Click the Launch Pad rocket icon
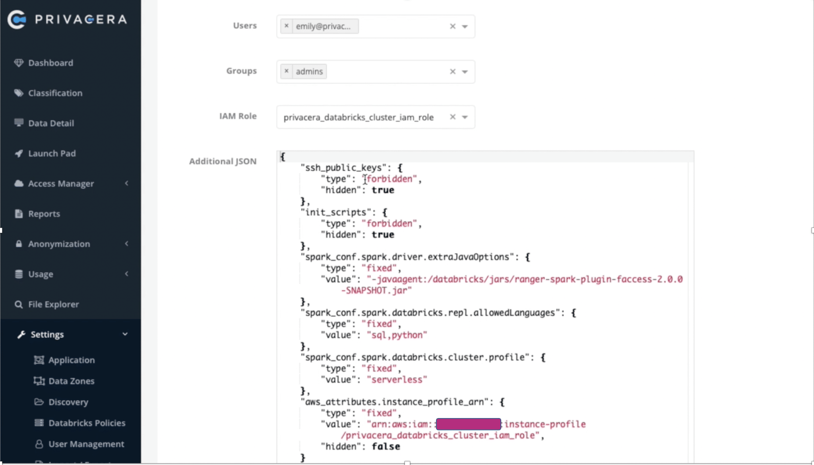 click(18, 153)
